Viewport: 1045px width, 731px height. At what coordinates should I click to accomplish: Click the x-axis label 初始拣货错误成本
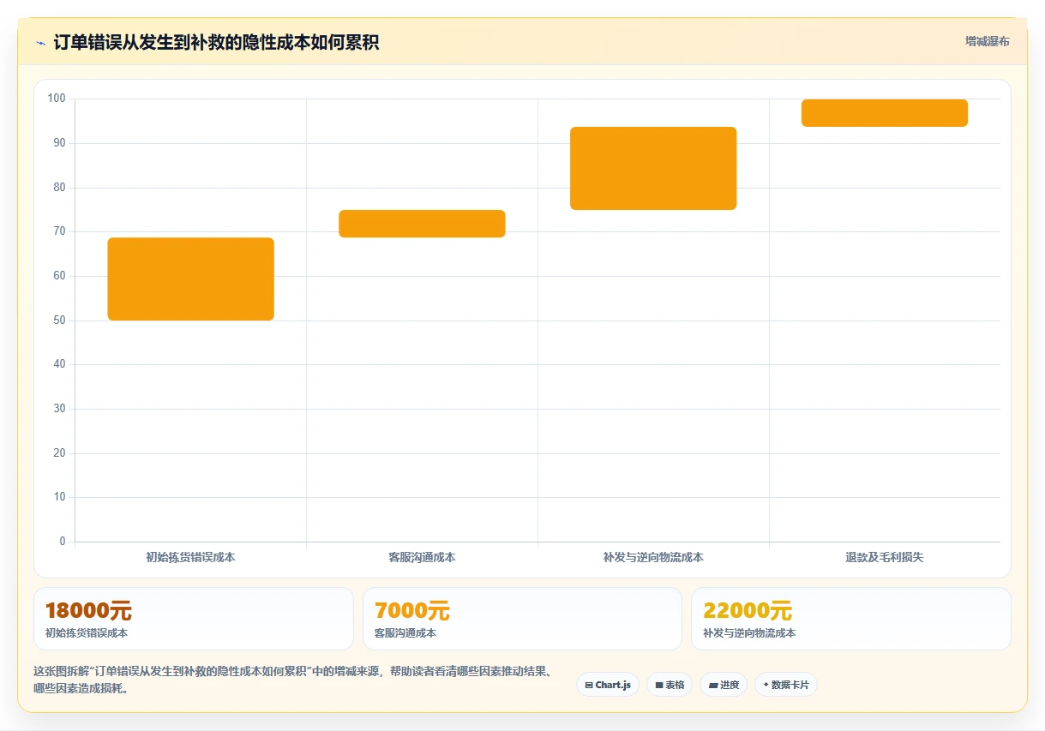coord(190,557)
